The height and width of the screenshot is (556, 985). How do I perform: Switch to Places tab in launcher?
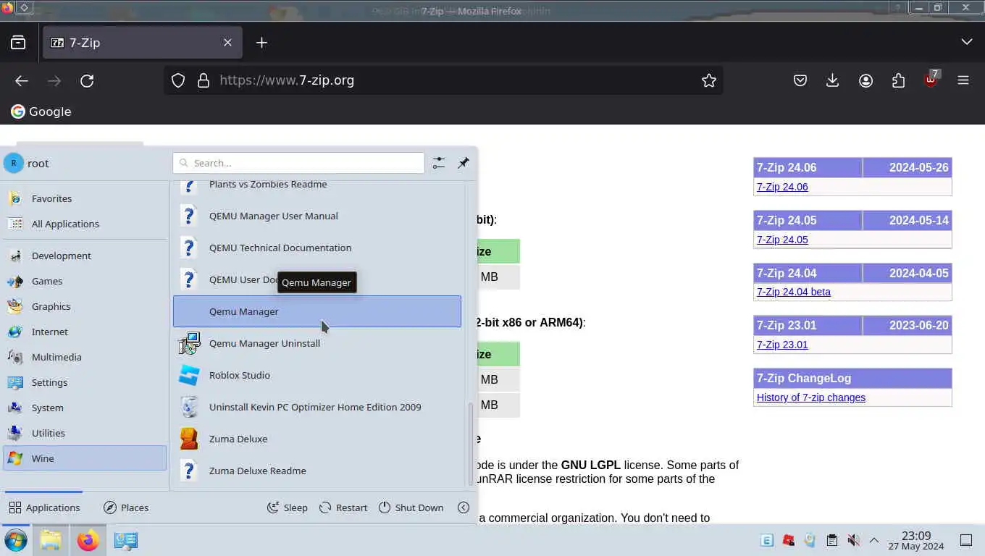click(126, 507)
